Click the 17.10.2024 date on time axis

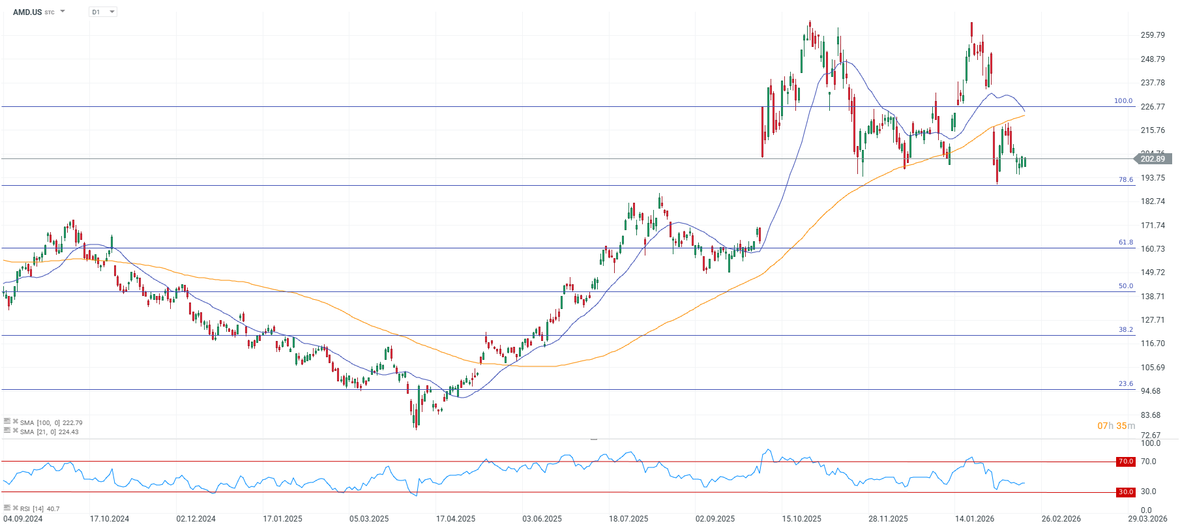click(110, 519)
